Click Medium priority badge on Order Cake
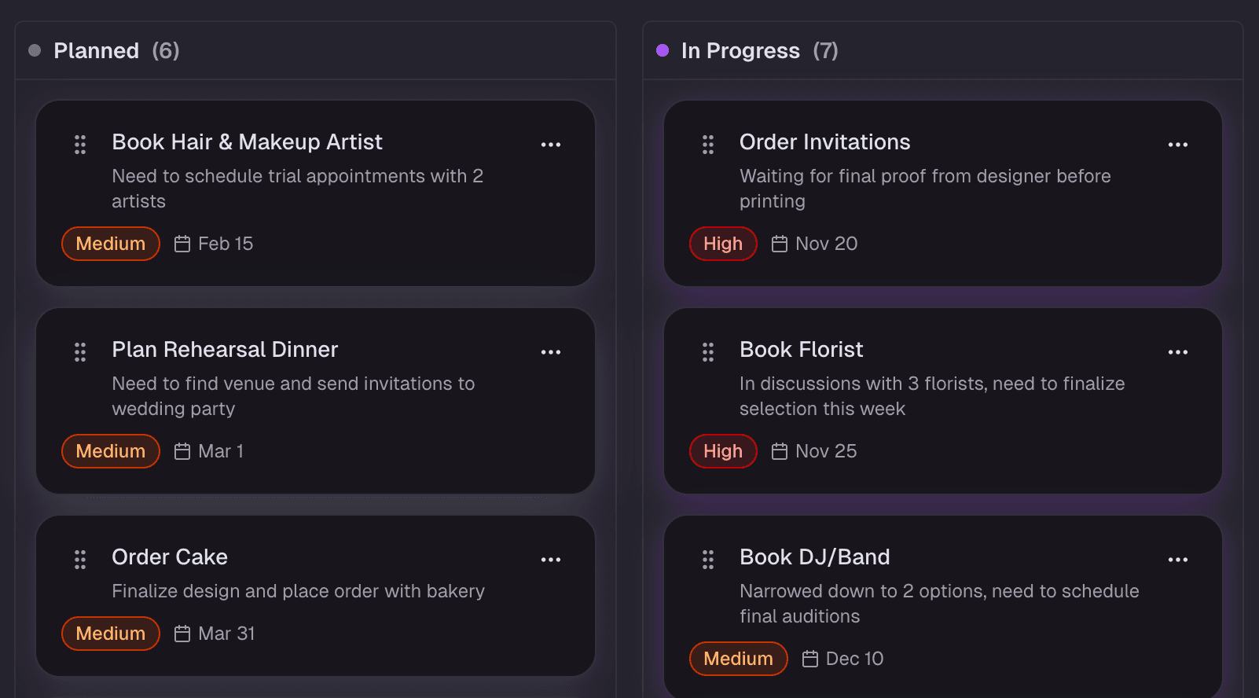Image resolution: width=1259 pixels, height=698 pixels. 111,634
